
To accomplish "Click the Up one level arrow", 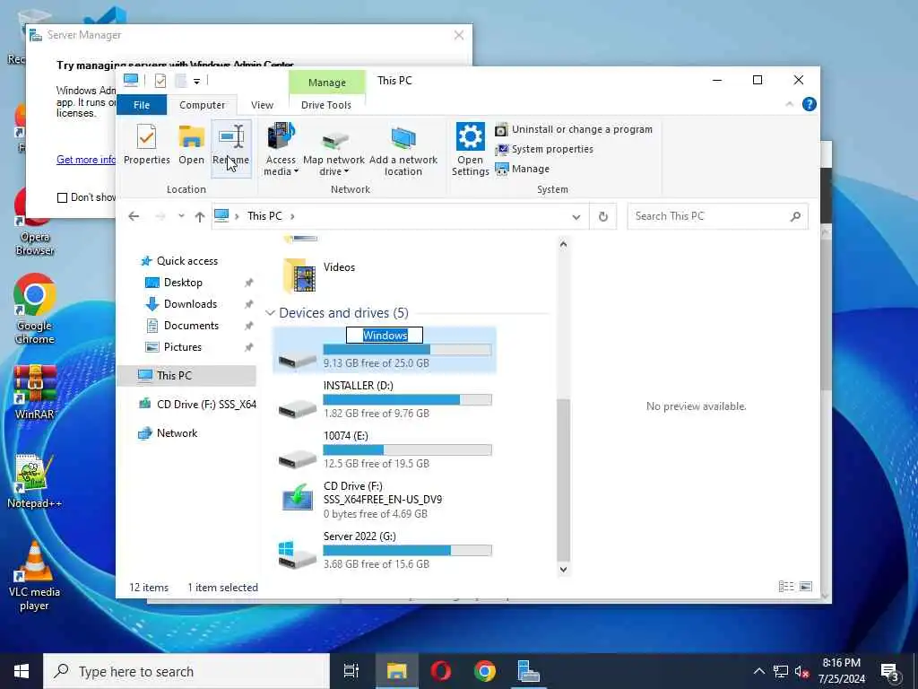I will pos(200,217).
